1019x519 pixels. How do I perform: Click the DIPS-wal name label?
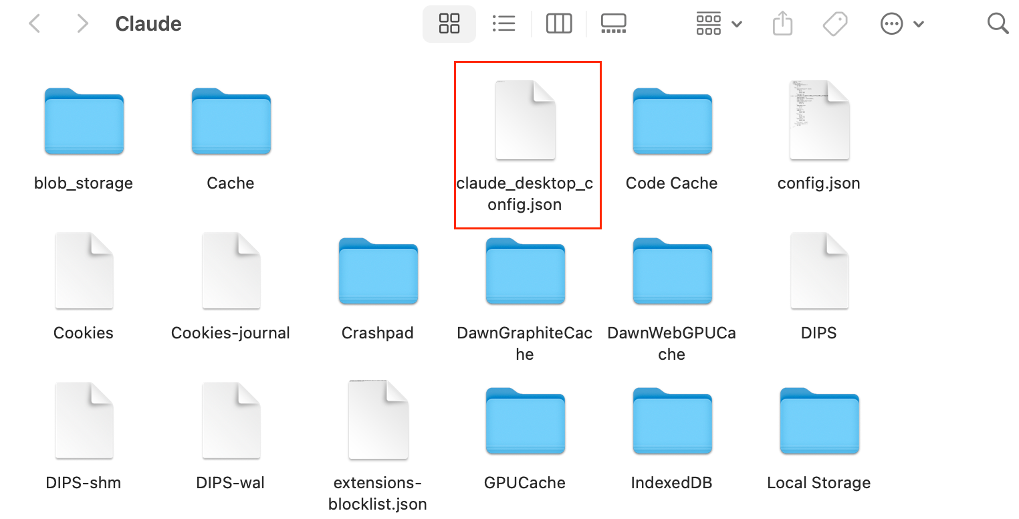(x=231, y=483)
